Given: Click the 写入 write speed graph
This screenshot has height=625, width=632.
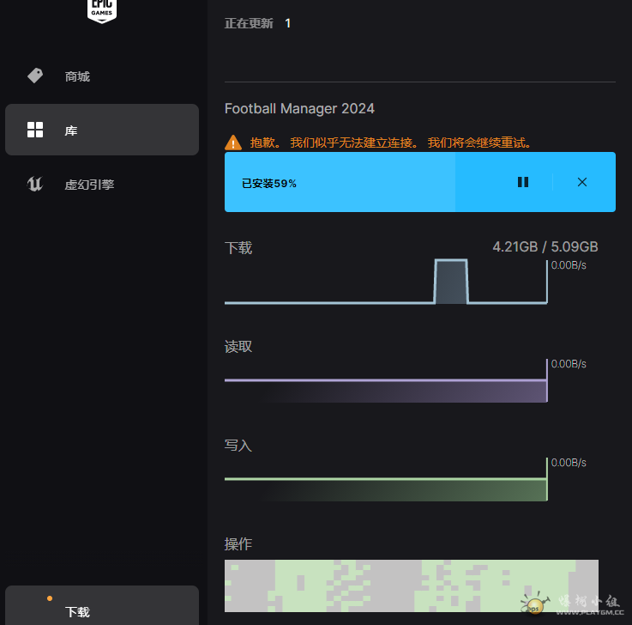Looking at the screenshot, I should [386, 479].
